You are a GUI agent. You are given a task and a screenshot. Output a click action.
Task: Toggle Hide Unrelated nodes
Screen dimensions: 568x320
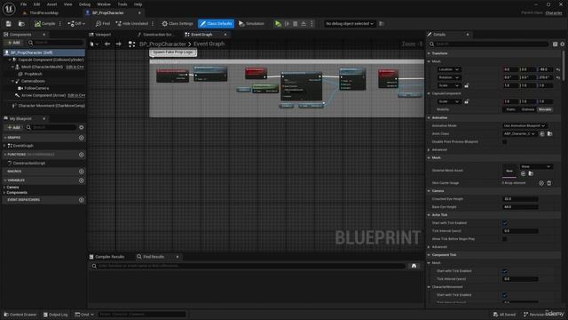(x=132, y=24)
